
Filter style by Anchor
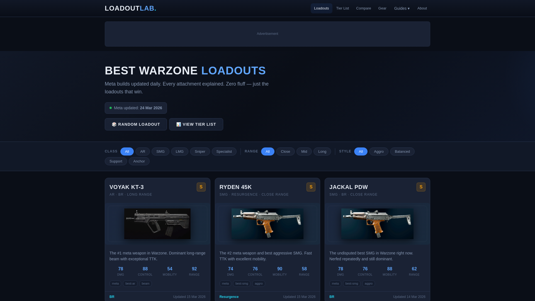[139, 161]
